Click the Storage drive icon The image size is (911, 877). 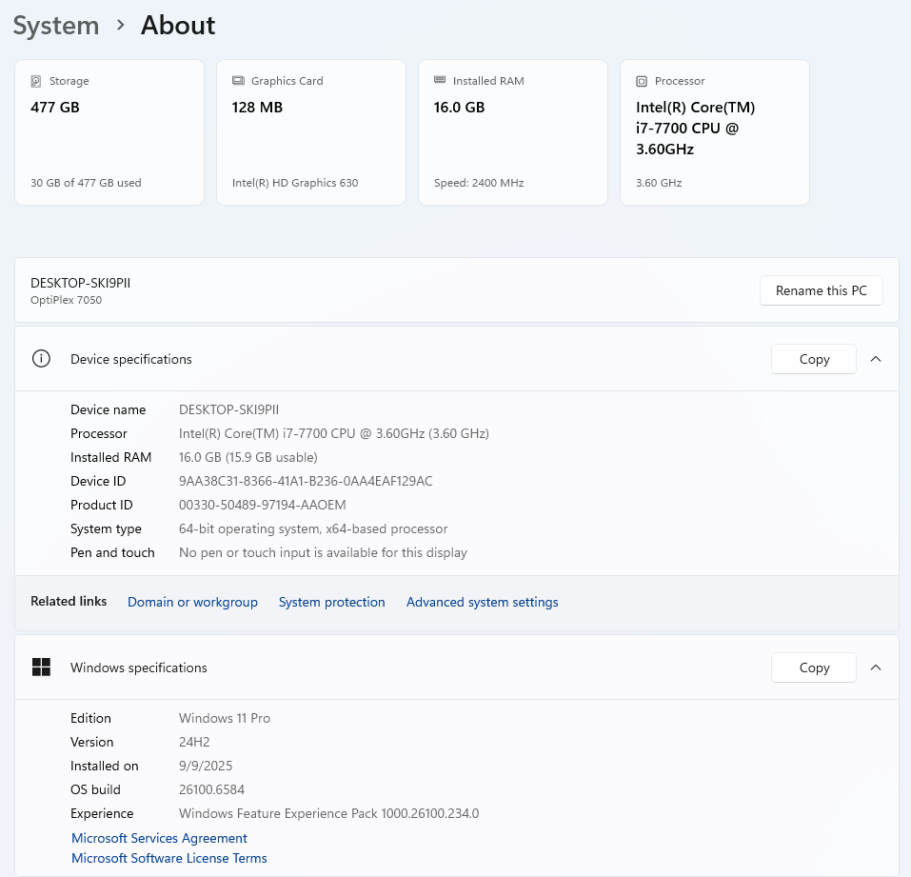point(36,82)
